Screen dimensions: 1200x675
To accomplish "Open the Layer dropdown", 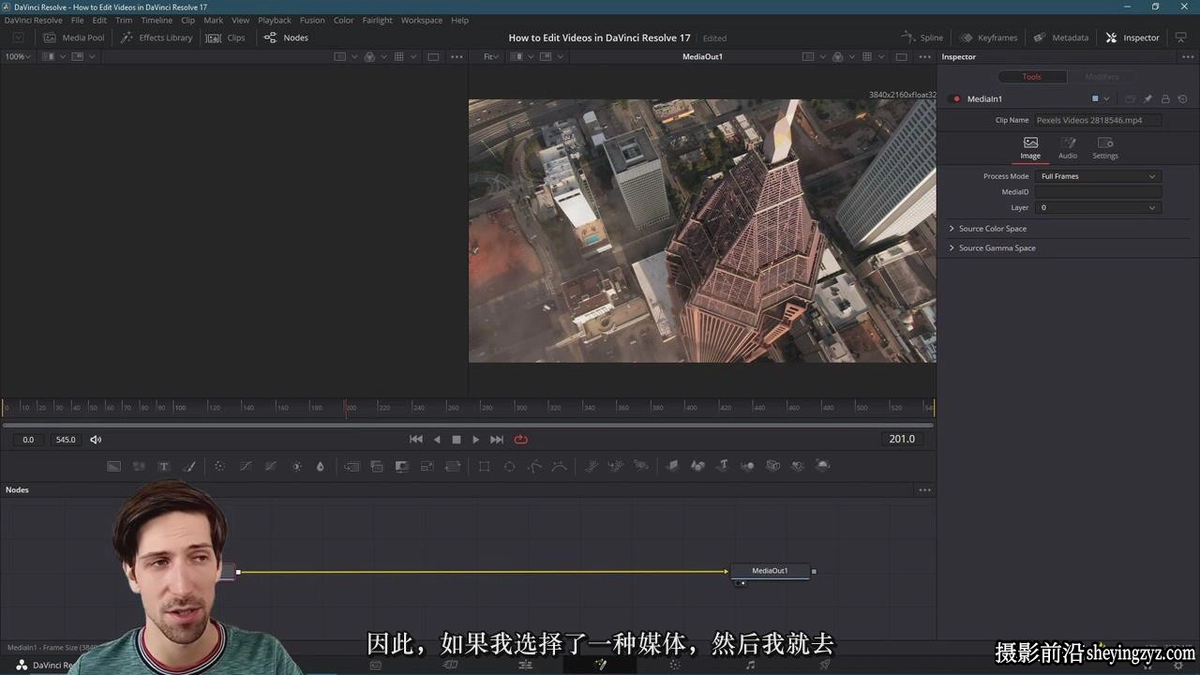I will pyautogui.click(x=1098, y=207).
